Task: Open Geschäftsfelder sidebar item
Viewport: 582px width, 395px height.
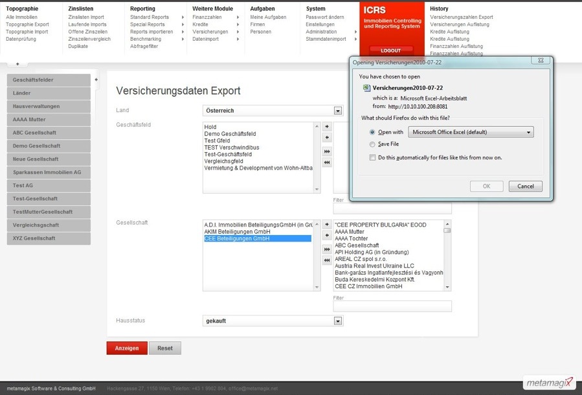Action: pyautogui.click(x=49, y=80)
